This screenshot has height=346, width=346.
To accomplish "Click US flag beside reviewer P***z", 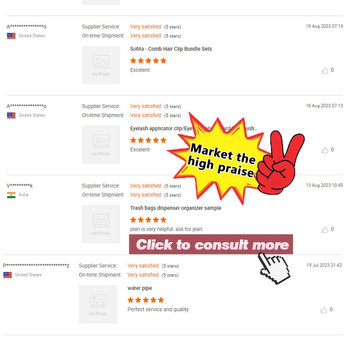I will coord(8,275).
